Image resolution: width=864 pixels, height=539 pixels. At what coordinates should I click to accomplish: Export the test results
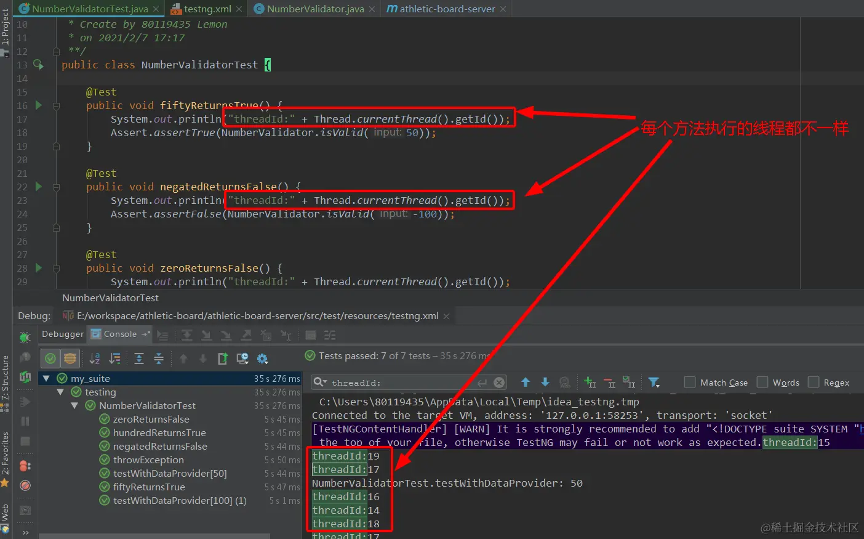click(x=223, y=359)
